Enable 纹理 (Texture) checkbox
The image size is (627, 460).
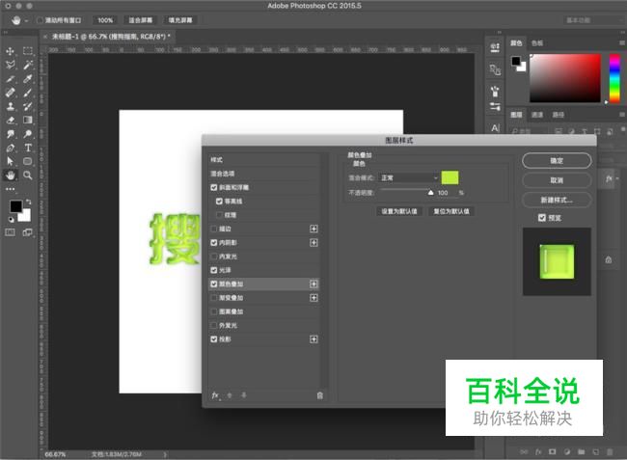click(219, 215)
